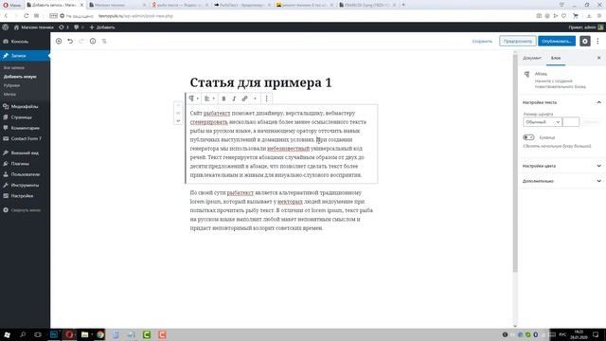Insert a link using the chain icon
The image size is (606, 341).
click(244, 99)
